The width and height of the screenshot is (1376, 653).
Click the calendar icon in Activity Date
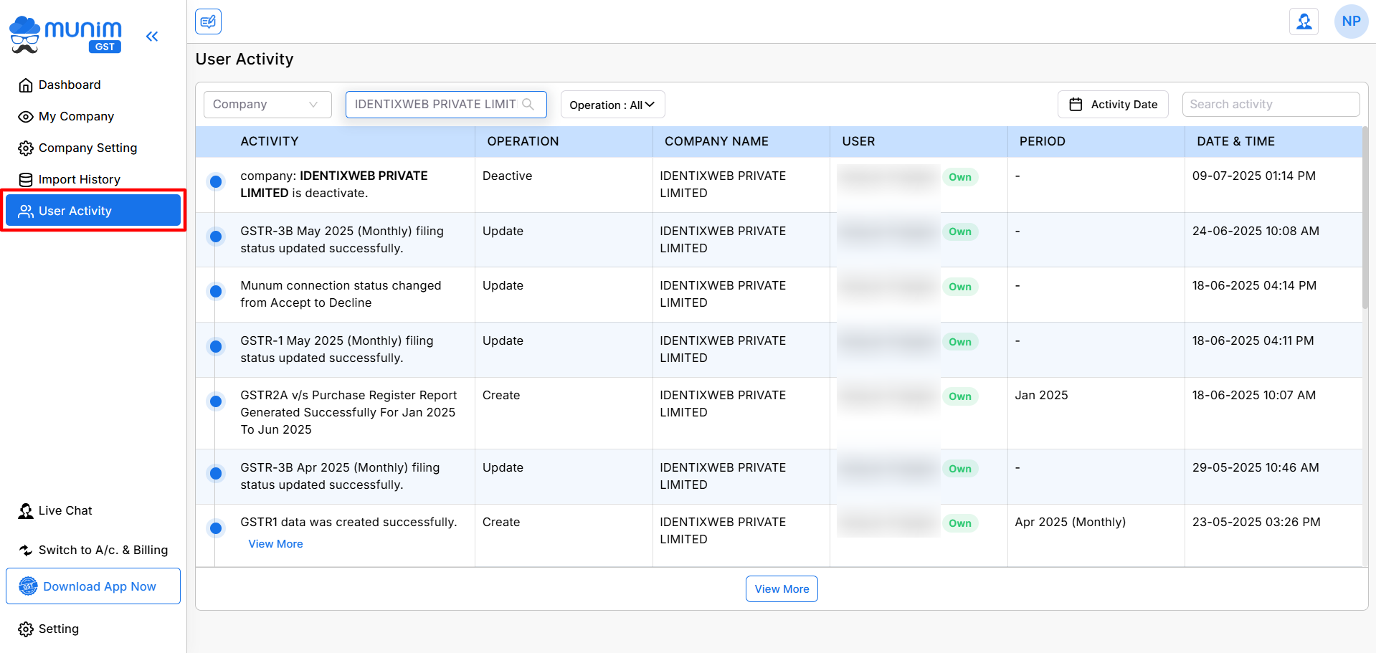click(x=1076, y=105)
